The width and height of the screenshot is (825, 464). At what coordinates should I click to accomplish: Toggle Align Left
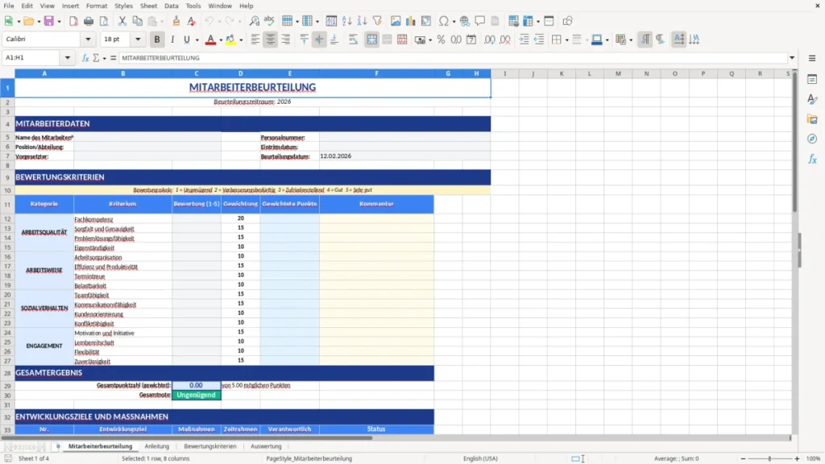pos(255,39)
